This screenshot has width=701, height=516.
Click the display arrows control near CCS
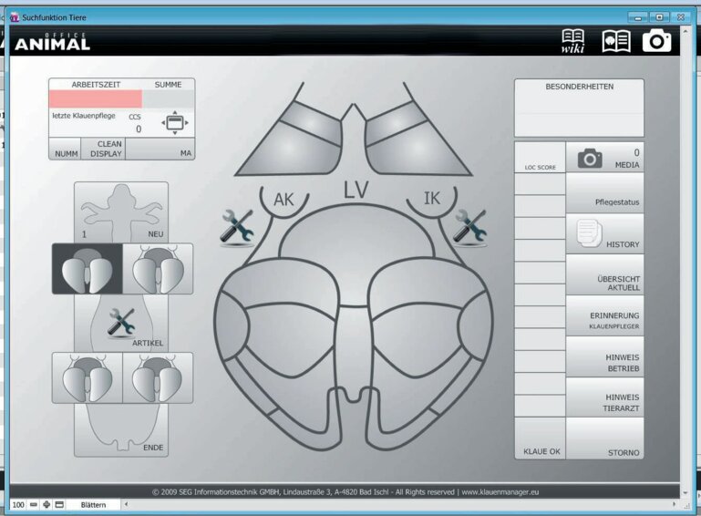pyautogui.click(x=174, y=123)
